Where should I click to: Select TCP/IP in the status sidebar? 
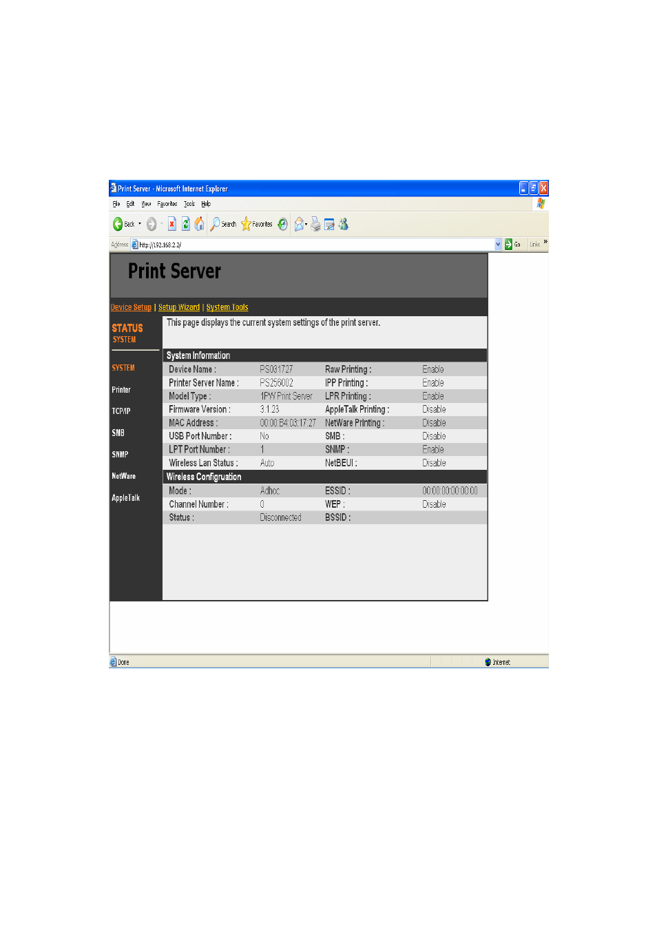point(121,411)
